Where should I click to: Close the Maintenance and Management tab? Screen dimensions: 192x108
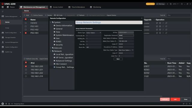(47, 7)
